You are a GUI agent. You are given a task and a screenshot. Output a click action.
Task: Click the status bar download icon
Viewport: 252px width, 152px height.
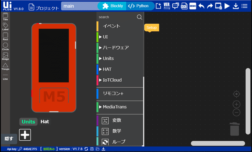coord(103,149)
